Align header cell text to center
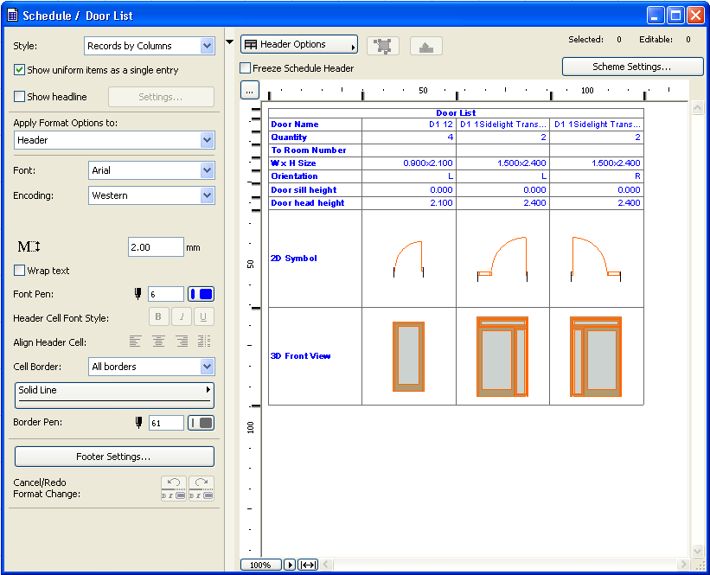 pos(159,342)
